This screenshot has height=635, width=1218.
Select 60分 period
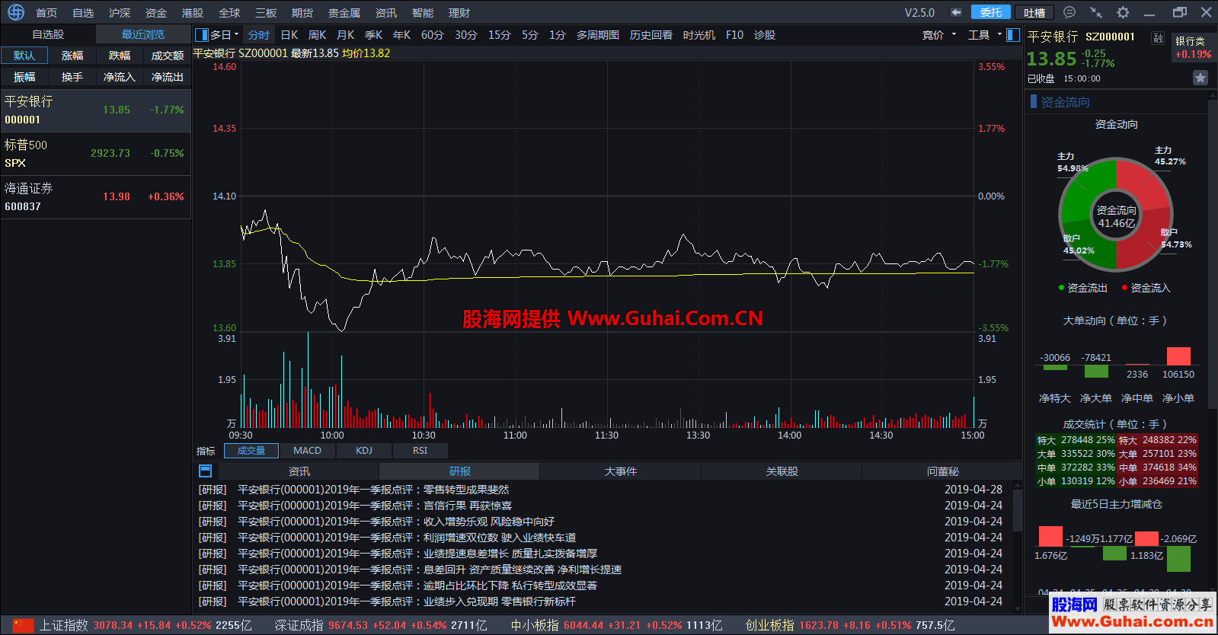pos(433,35)
